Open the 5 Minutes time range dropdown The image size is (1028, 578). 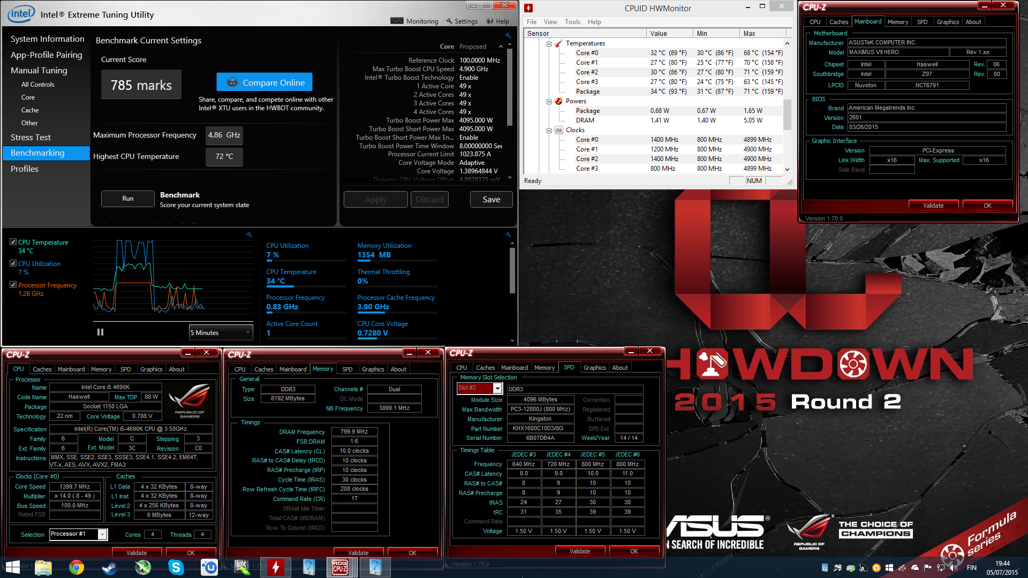pyautogui.click(x=221, y=332)
